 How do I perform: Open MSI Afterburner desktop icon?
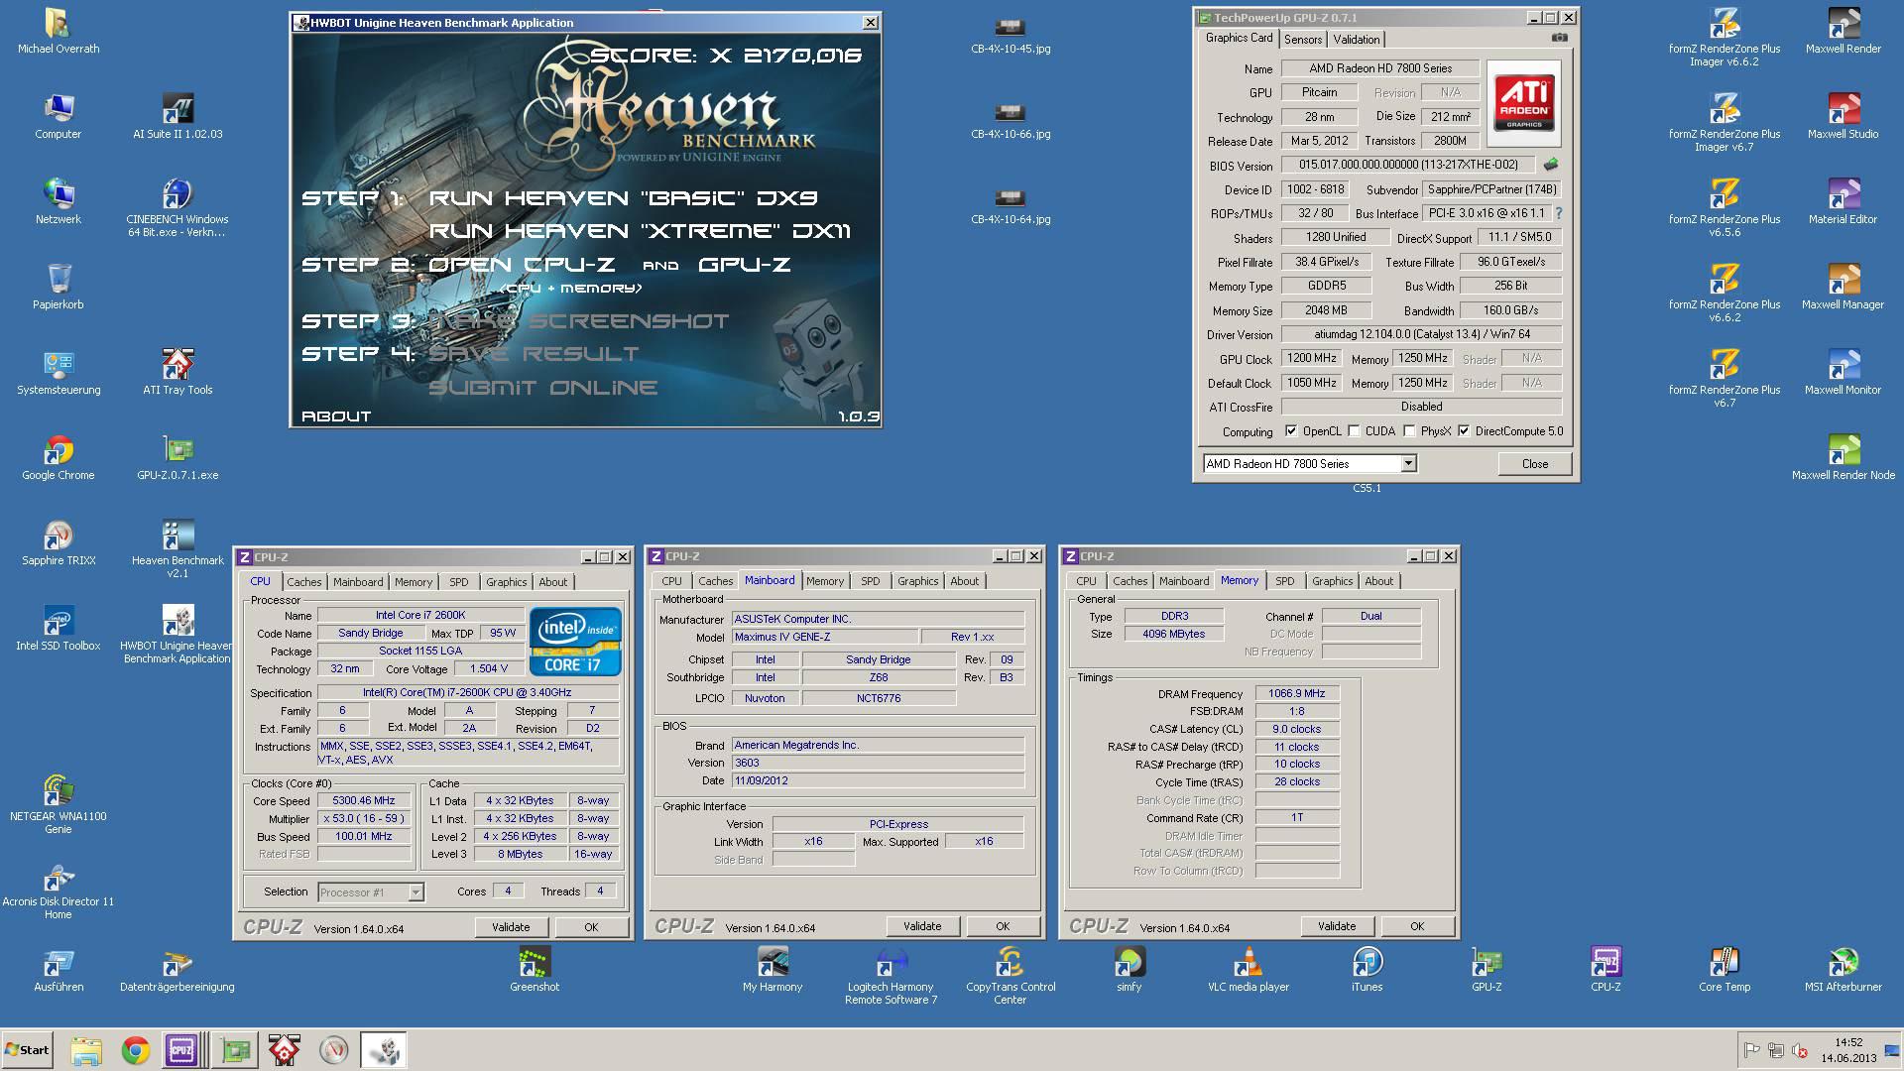[1844, 968]
